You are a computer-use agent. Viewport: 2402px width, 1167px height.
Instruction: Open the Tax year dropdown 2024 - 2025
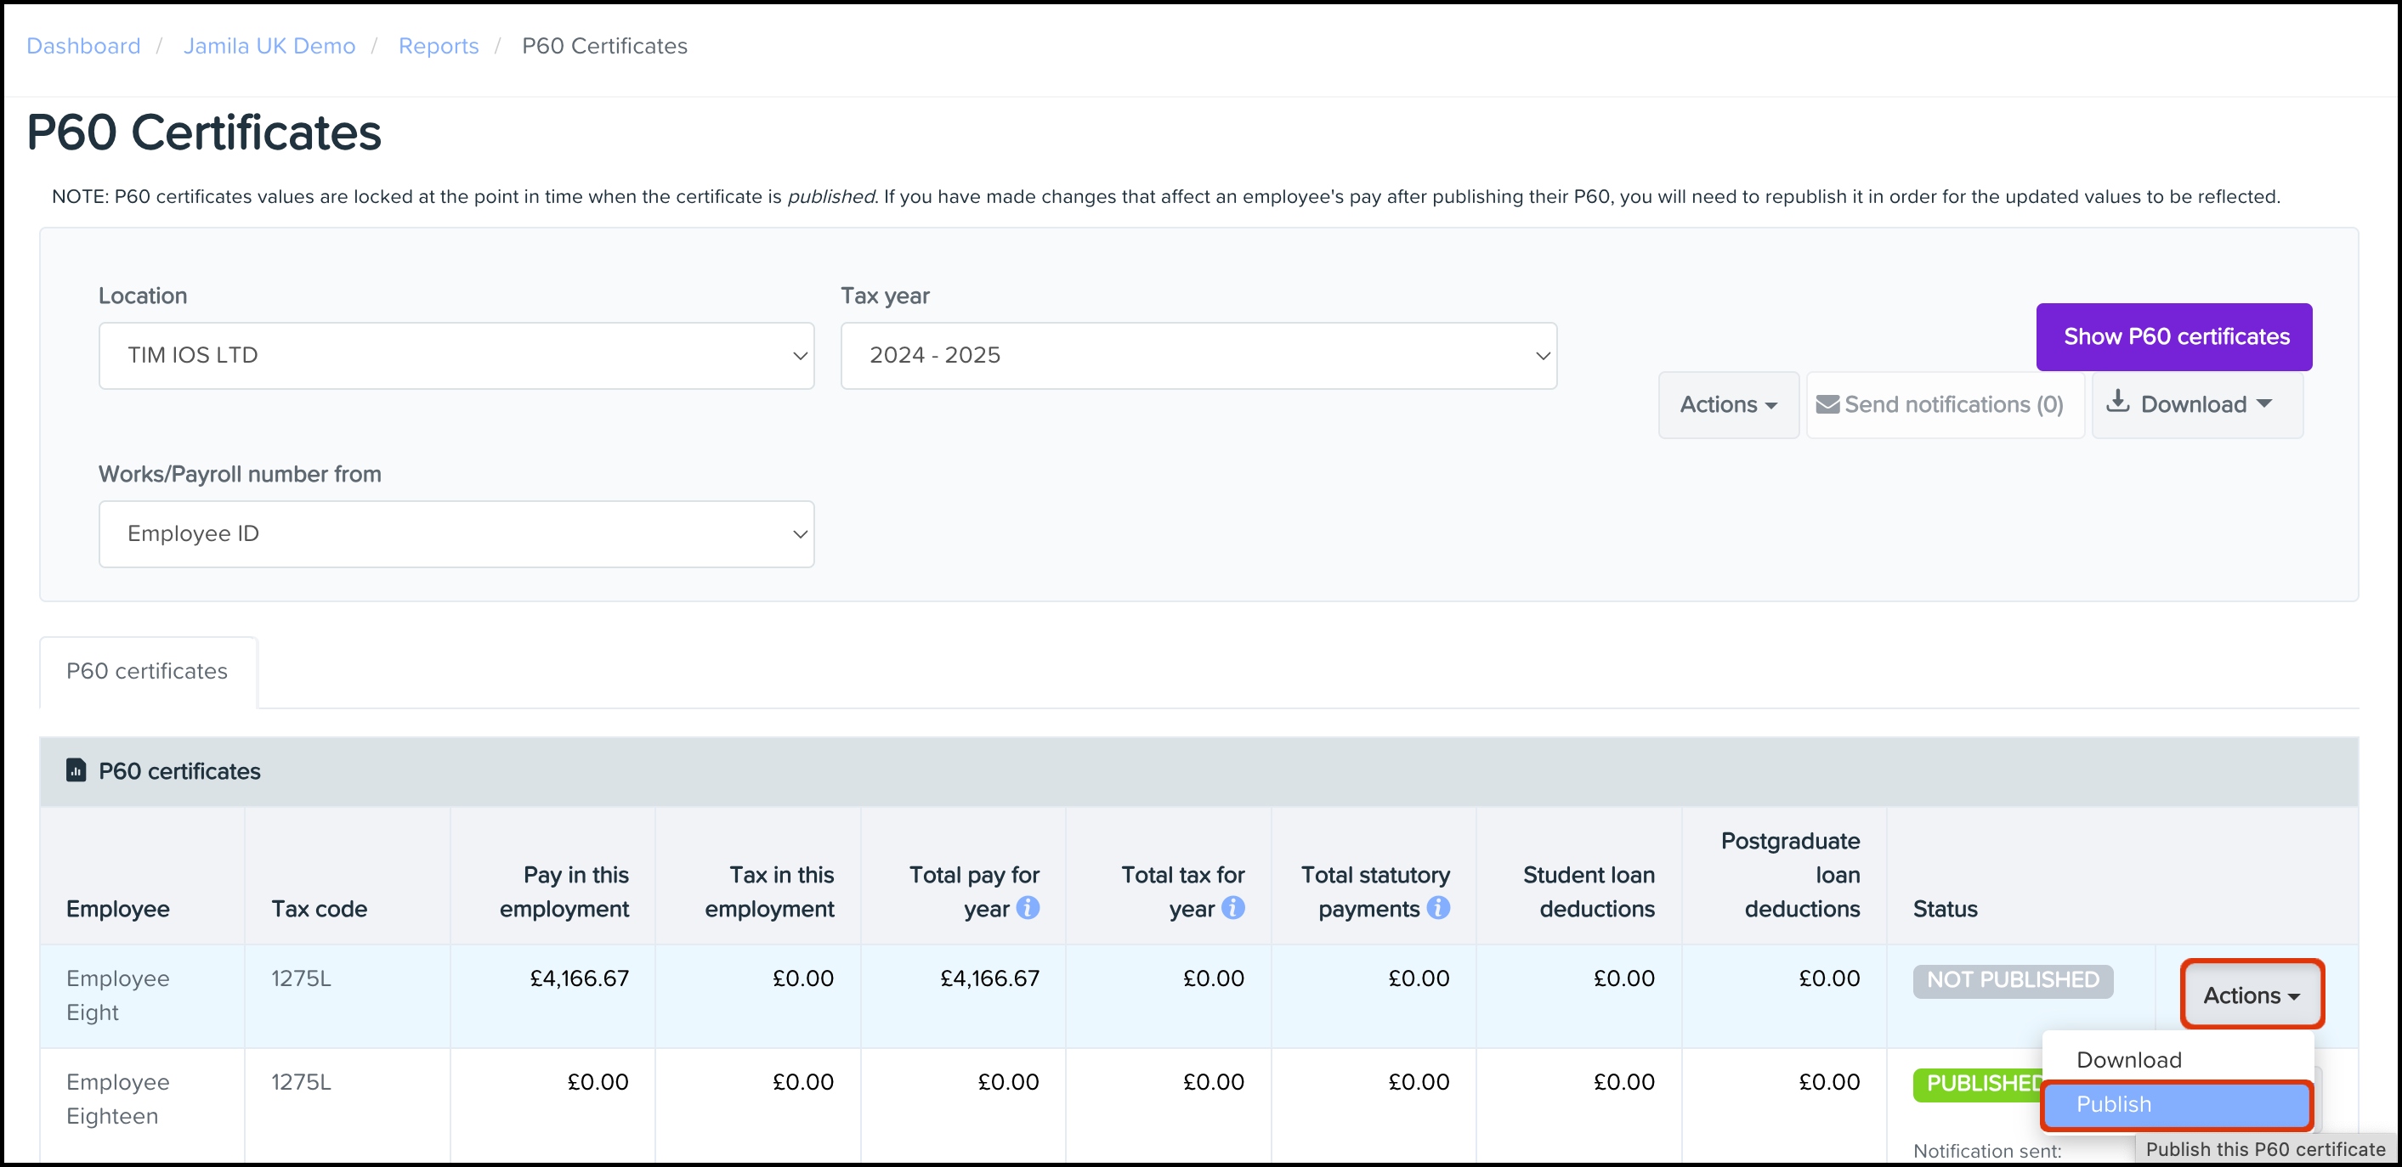(1198, 355)
